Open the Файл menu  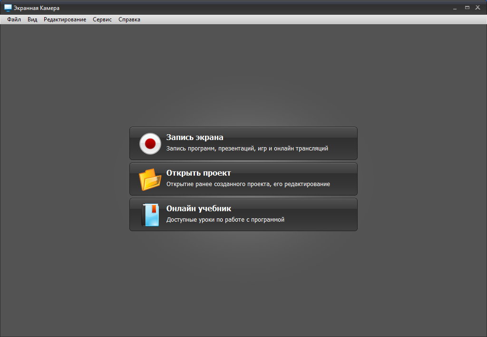tap(14, 19)
